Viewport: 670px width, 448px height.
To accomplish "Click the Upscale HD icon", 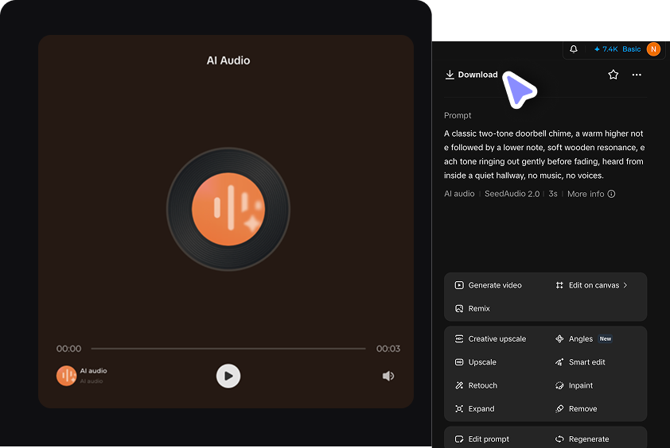I will coord(459,362).
